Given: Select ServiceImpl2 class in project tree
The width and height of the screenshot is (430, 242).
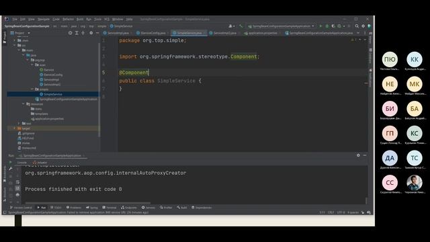Looking at the screenshot, I should click(50, 85).
